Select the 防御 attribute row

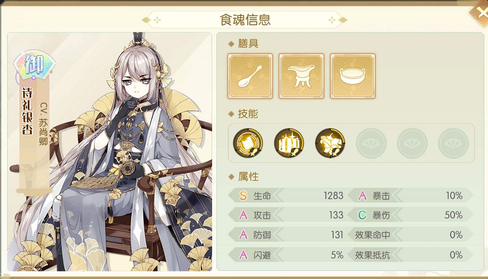[287, 235]
